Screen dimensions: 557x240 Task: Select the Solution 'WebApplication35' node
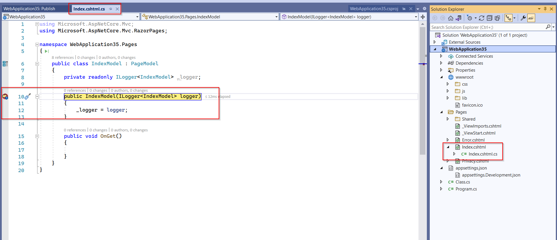(484, 35)
